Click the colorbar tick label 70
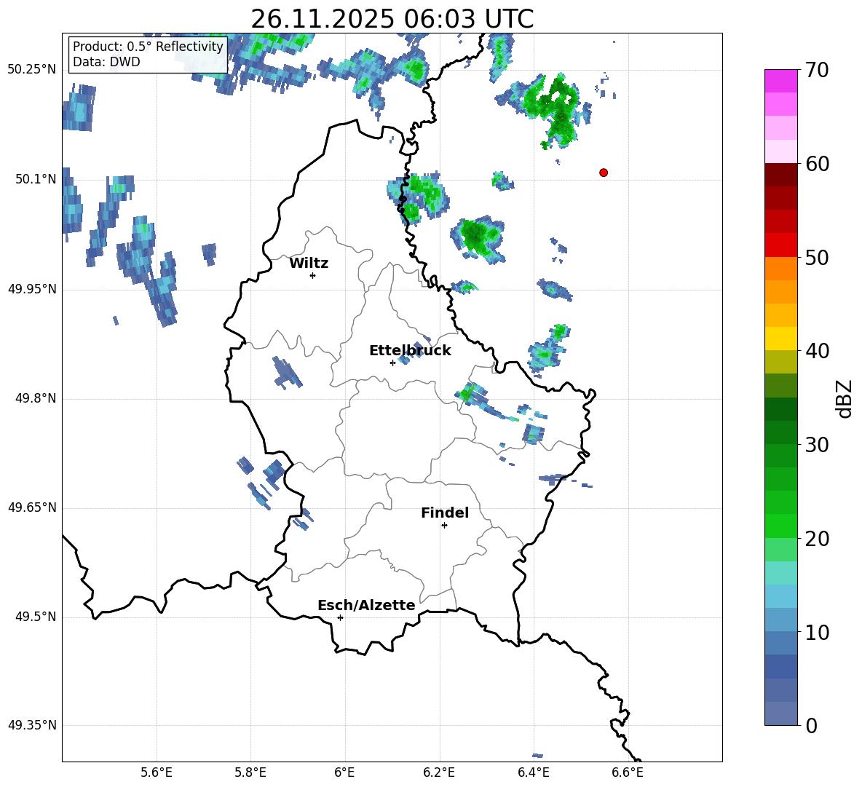Screen dimensions: 862x787 [x=816, y=70]
